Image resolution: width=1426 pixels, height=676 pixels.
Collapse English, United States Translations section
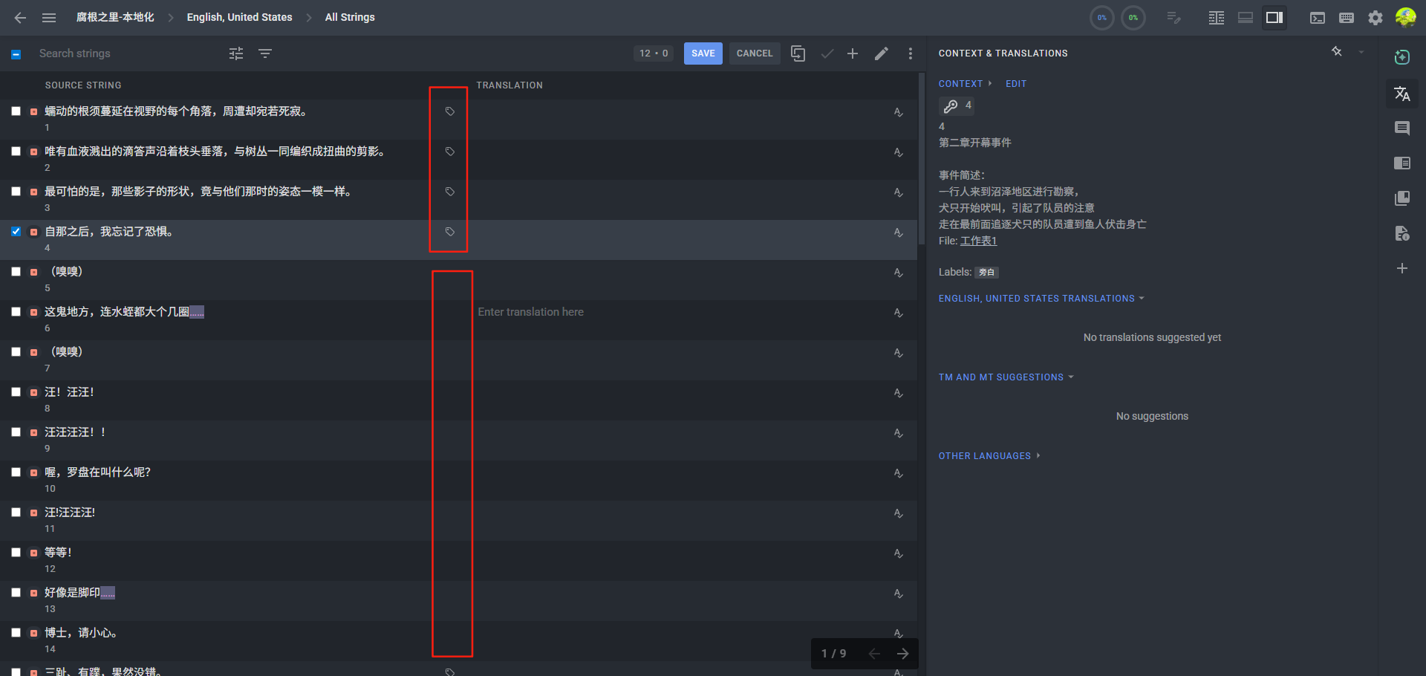(1041, 299)
